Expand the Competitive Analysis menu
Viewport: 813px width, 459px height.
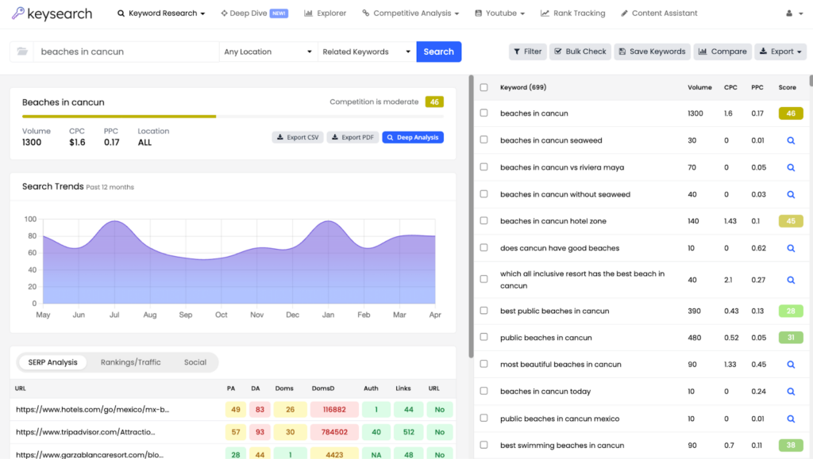410,13
